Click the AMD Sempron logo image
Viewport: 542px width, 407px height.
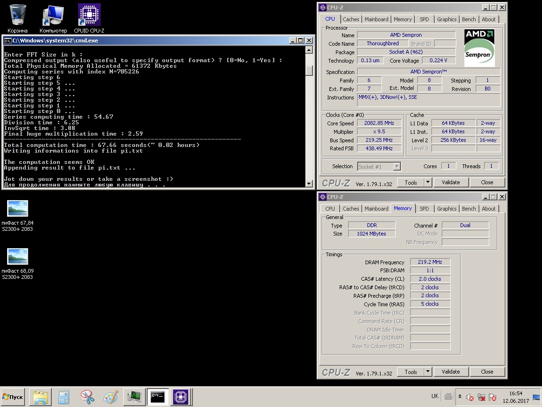(x=479, y=48)
